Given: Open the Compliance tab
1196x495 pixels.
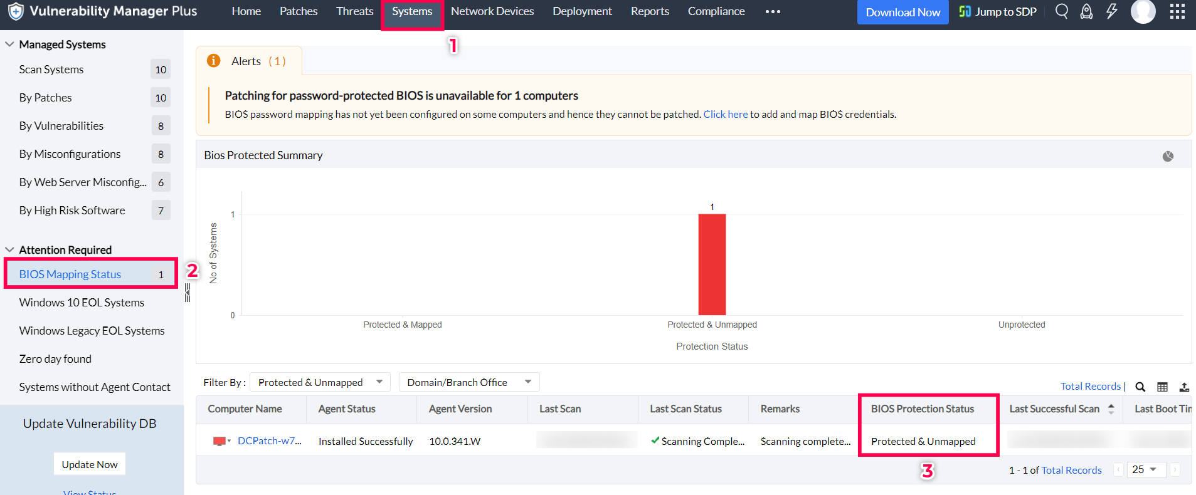Looking at the screenshot, I should pos(716,11).
